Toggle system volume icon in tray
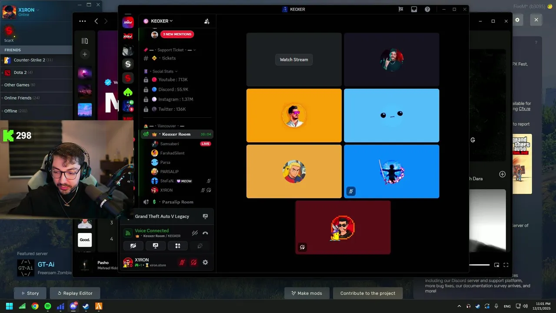556x313 pixels. click(x=525, y=306)
